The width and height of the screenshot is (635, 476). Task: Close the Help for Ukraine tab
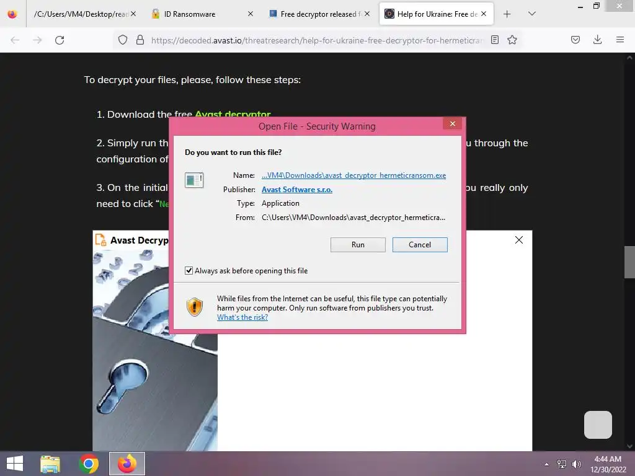(484, 14)
